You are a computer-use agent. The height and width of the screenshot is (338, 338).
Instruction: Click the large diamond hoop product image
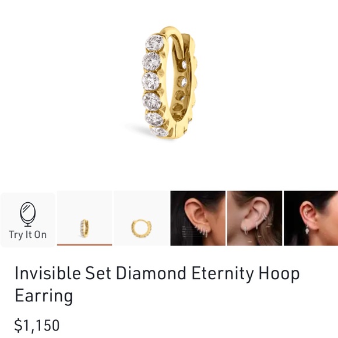click(x=169, y=83)
